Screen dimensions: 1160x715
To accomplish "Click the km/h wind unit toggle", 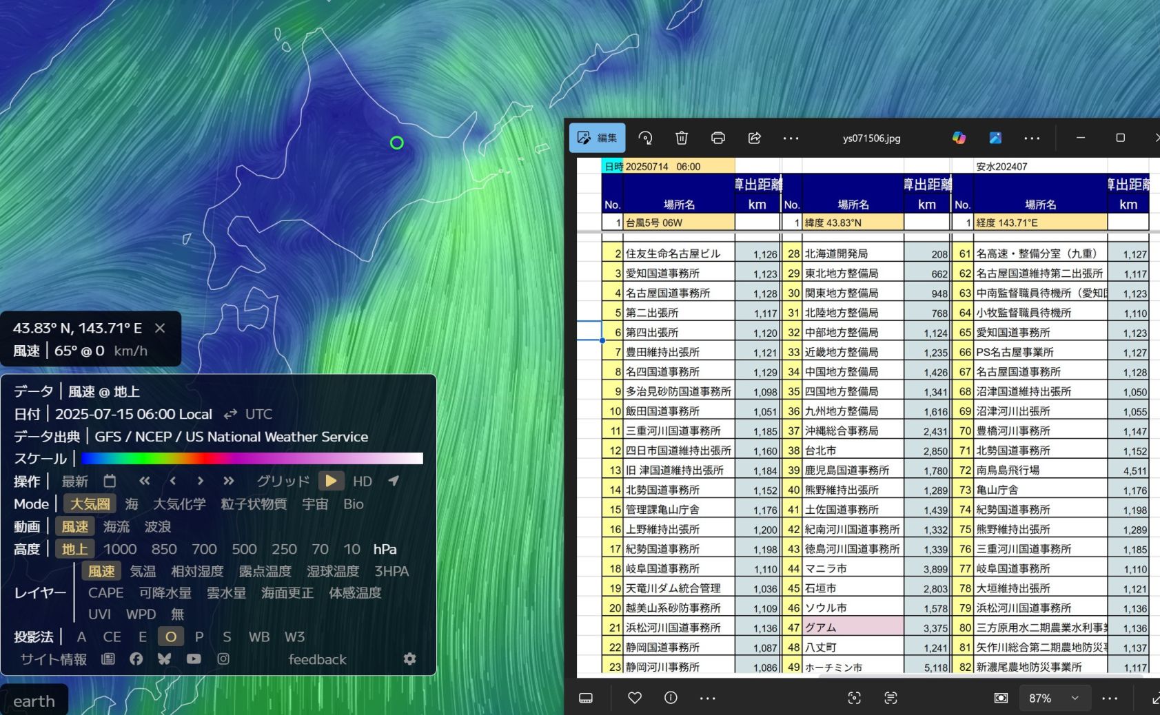I will 130,351.
